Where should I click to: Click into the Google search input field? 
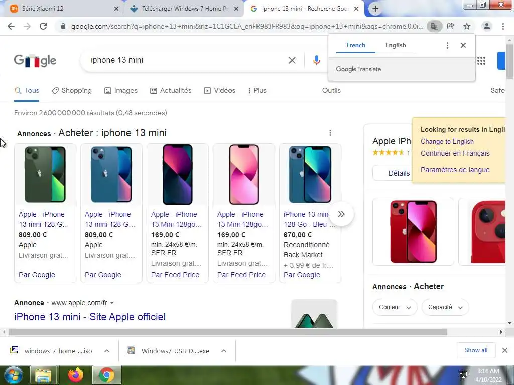[x=187, y=60]
